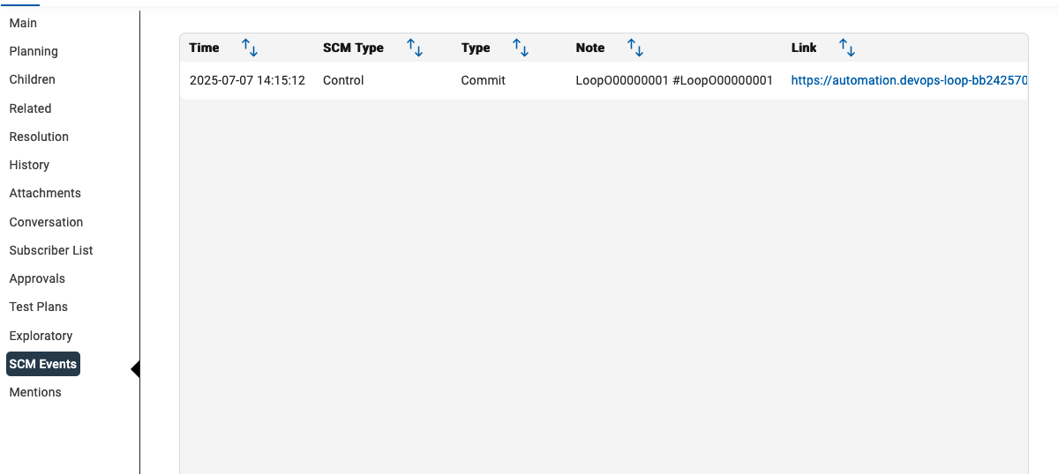
Task: Select the SCM Events tab
Action: click(x=43, y=364)
